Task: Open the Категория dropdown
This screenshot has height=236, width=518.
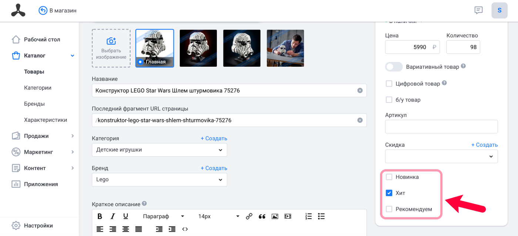Action: 159,150
